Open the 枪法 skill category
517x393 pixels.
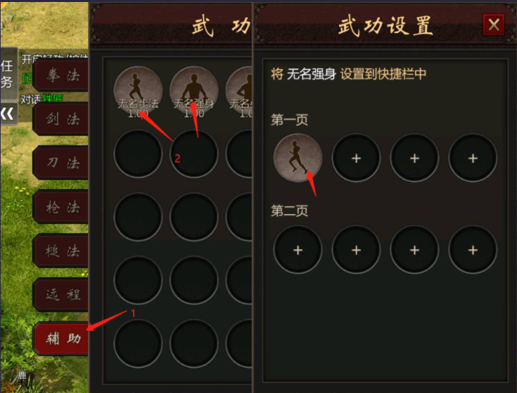61,207
